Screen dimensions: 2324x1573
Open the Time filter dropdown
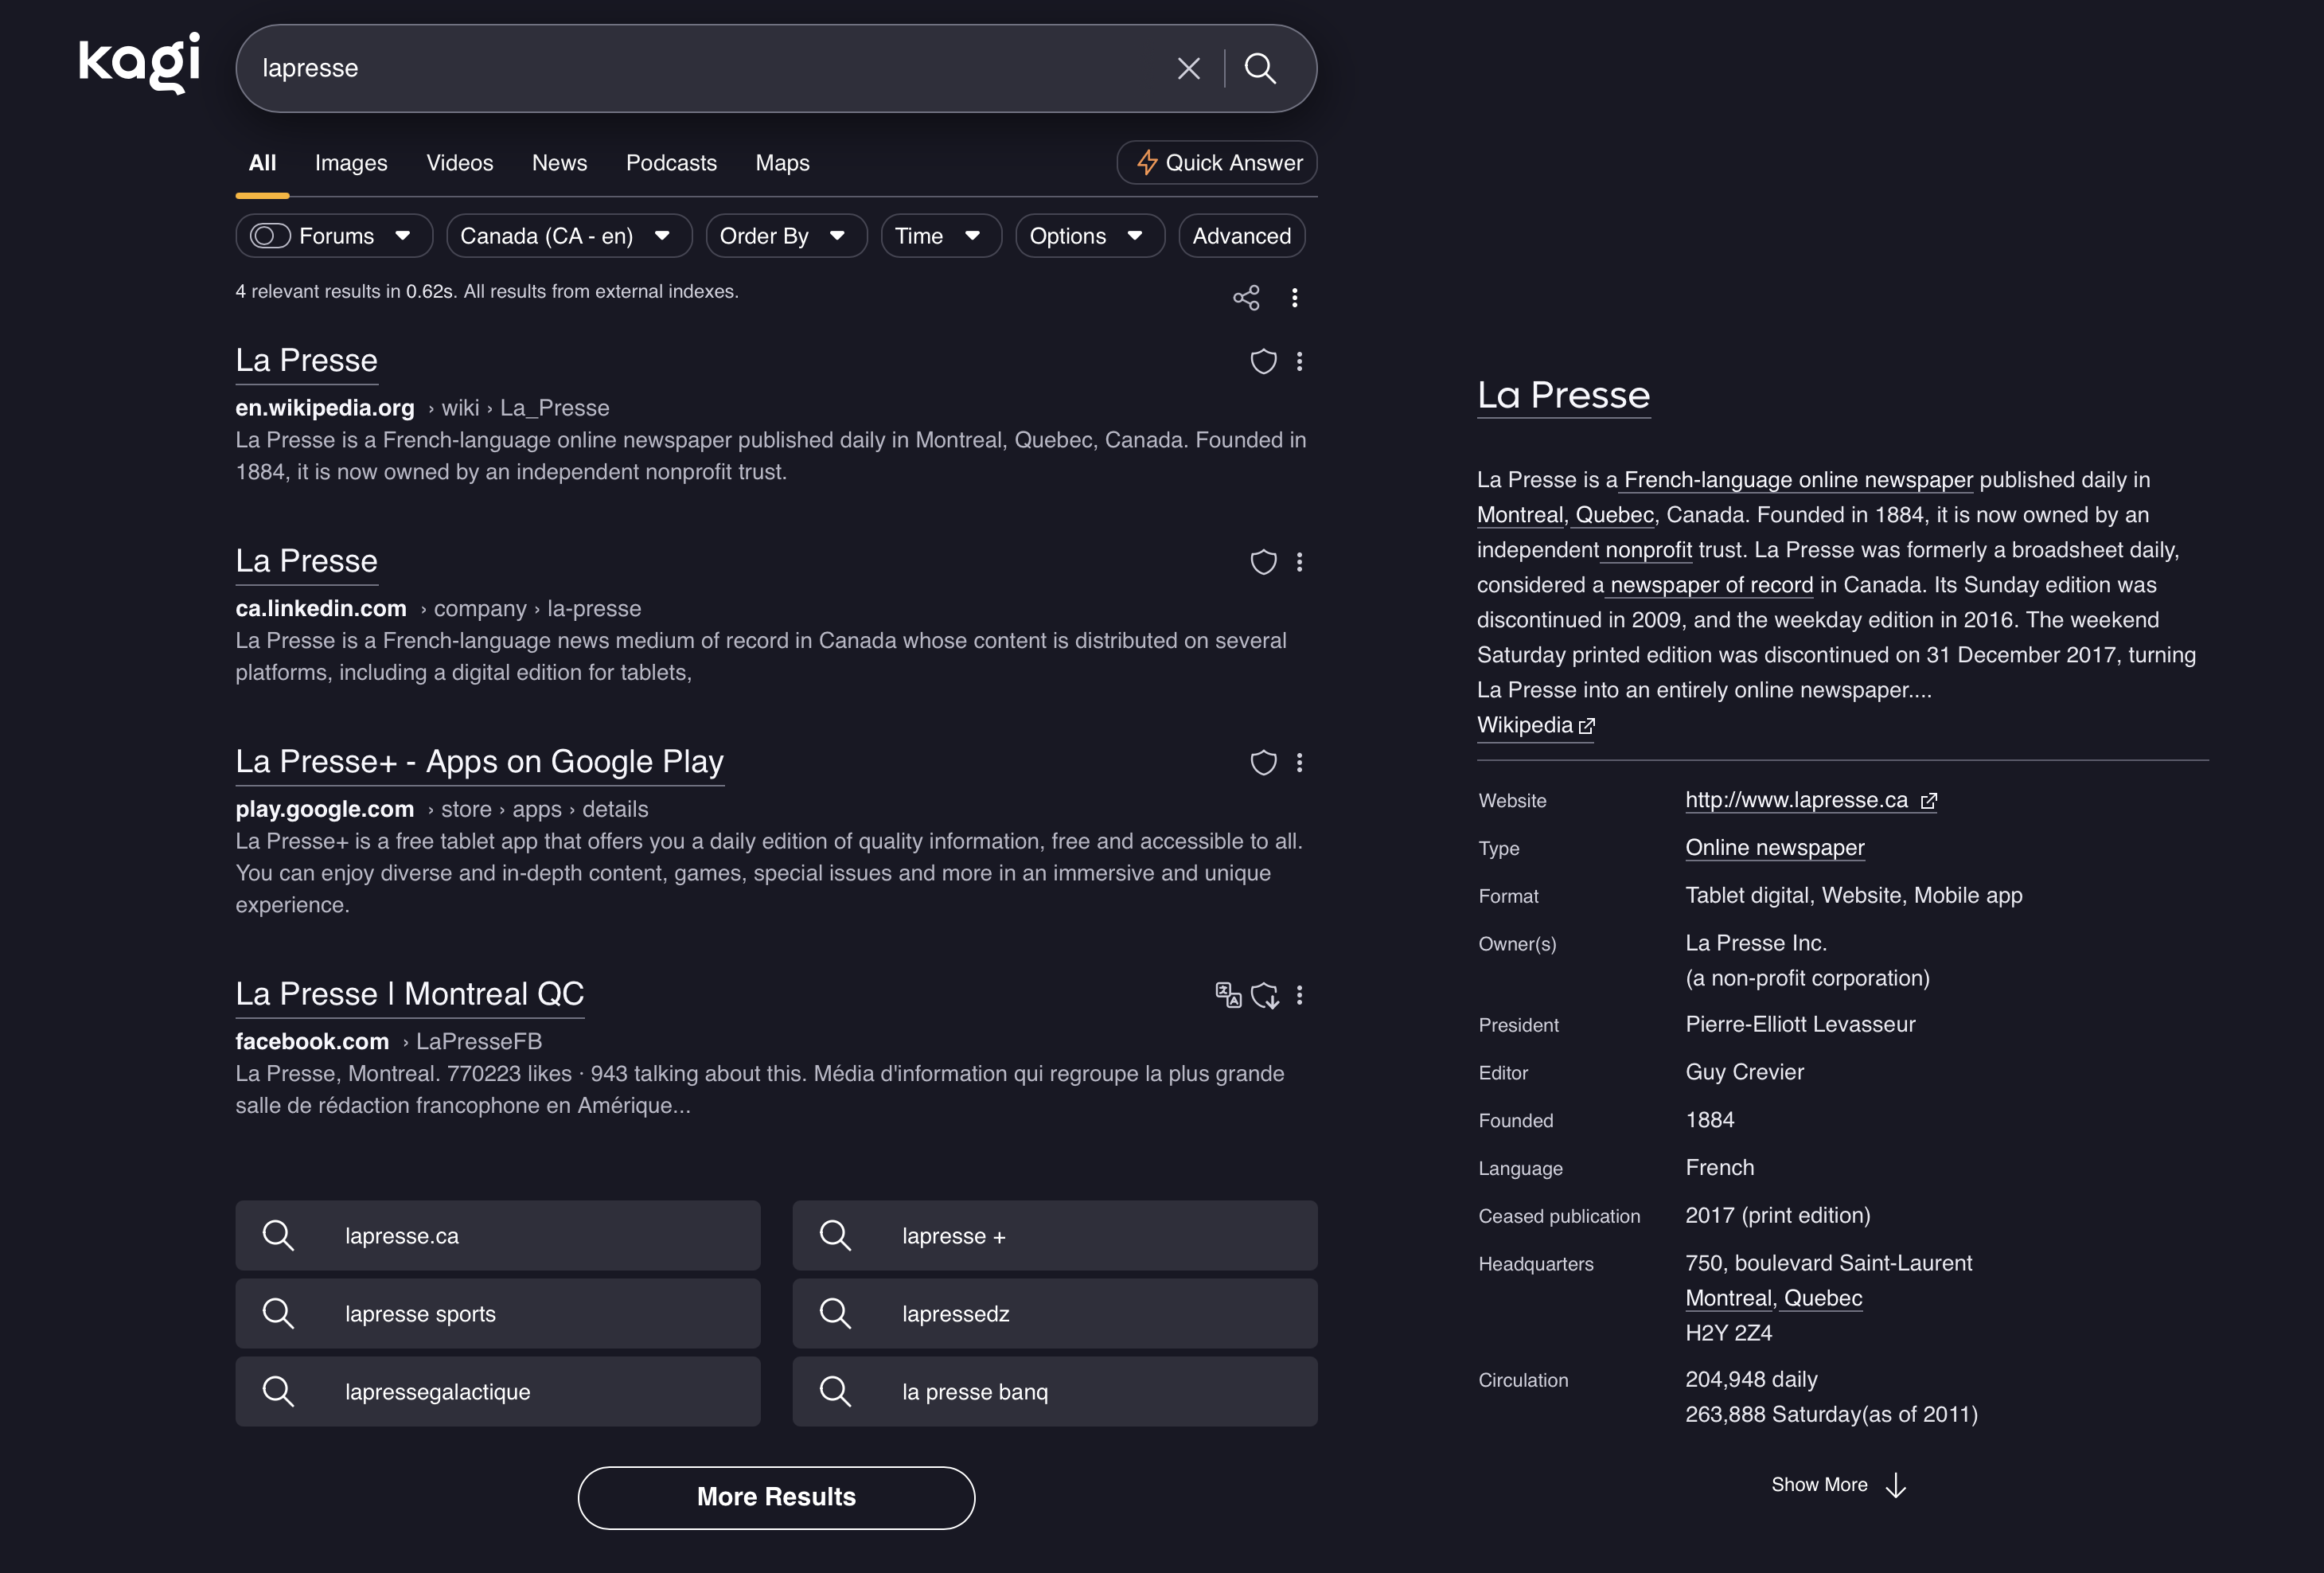pyautogui.click(x=941, y=236)
